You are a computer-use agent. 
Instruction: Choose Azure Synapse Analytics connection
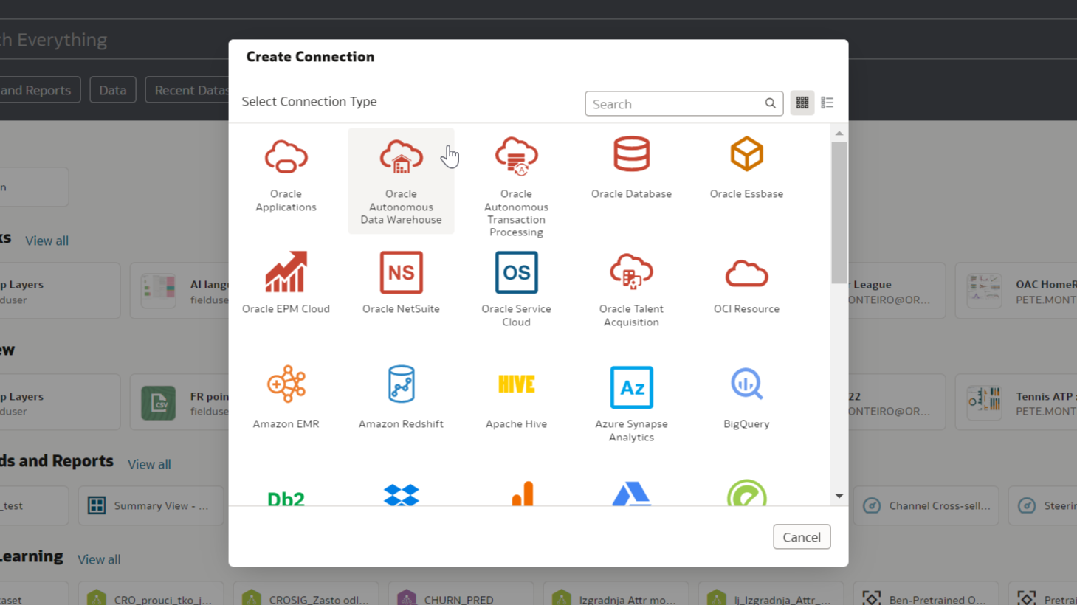(x=631, y=404)
